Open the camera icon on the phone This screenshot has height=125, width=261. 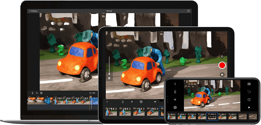pyautogui.click(x=249, y=84)
